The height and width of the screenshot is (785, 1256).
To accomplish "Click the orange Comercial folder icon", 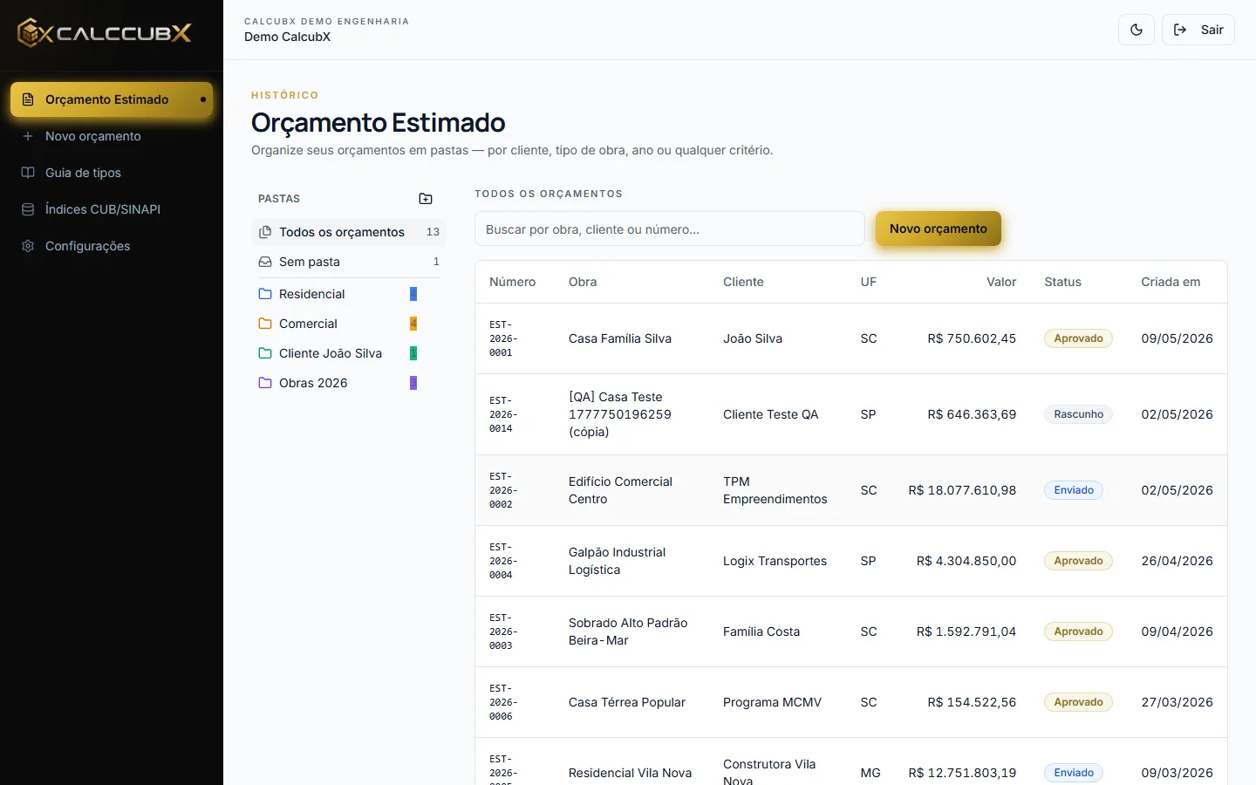I will pos(265,324).
